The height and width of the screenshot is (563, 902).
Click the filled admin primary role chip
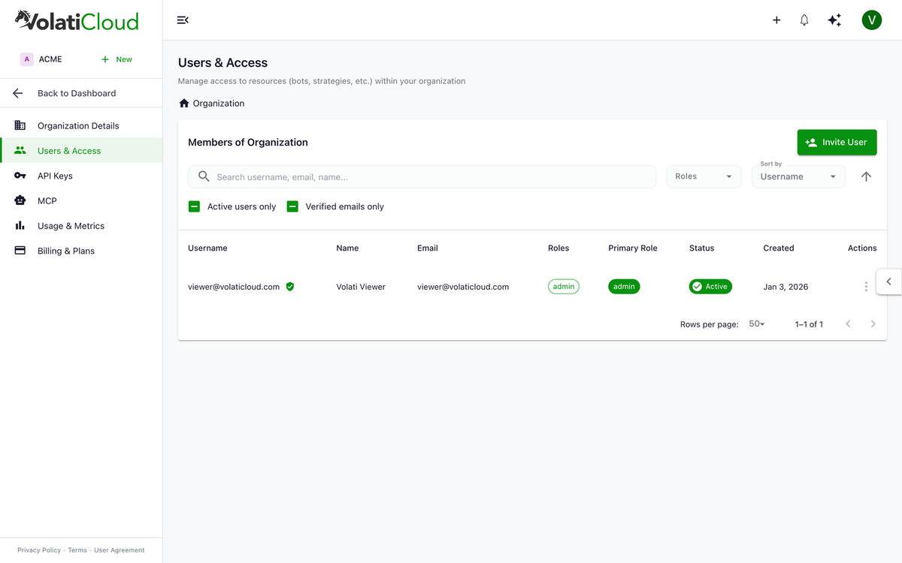624,287
